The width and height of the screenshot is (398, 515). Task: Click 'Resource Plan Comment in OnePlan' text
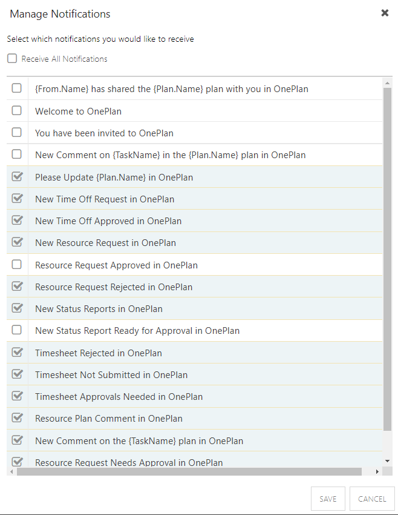click(x=109, y=419)
